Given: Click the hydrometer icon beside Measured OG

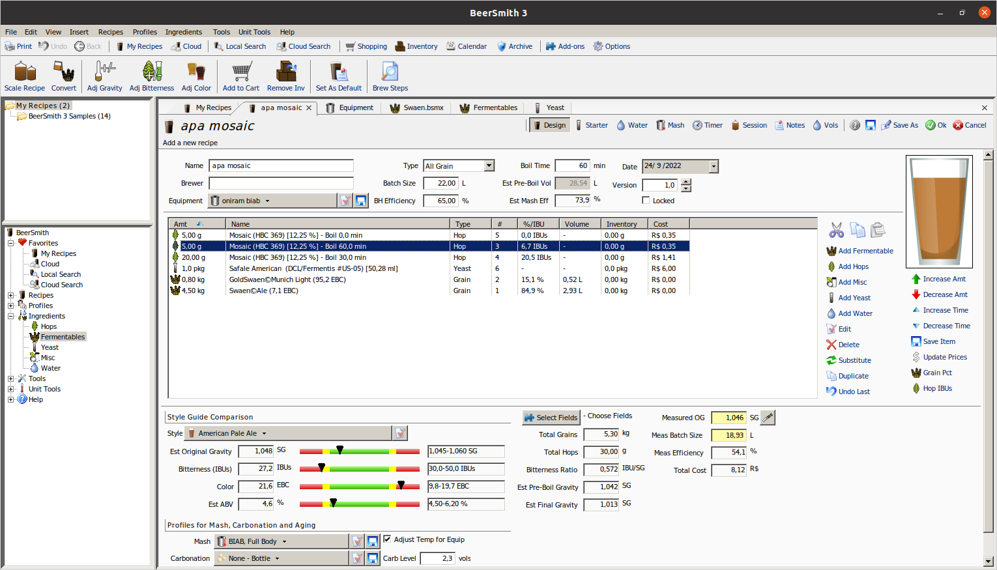Looking at the screenshot, I should 768,418.
